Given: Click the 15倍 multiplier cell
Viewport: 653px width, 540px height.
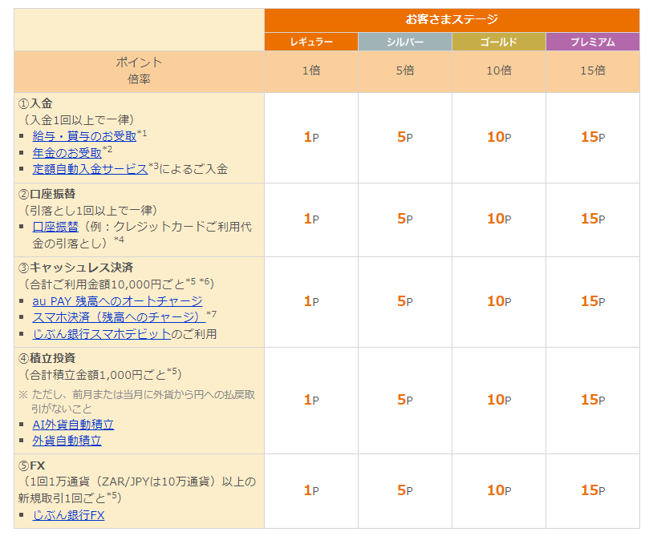Looking at the screenshot, I should tap(593, 71).
